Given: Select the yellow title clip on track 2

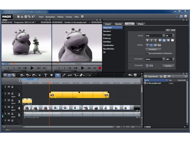Looking at the screenshot, I should click(79, 95).
